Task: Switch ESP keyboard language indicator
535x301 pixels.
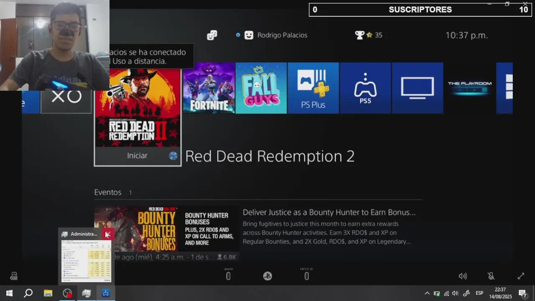Action: (479, 293)
